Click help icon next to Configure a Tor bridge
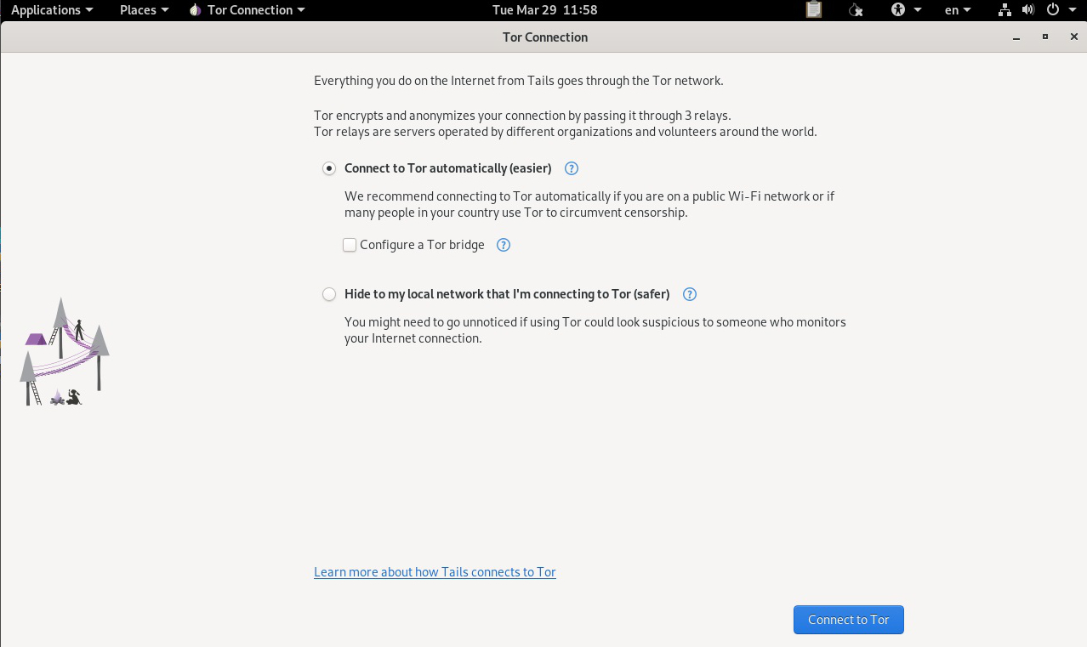 pos(504,245)
